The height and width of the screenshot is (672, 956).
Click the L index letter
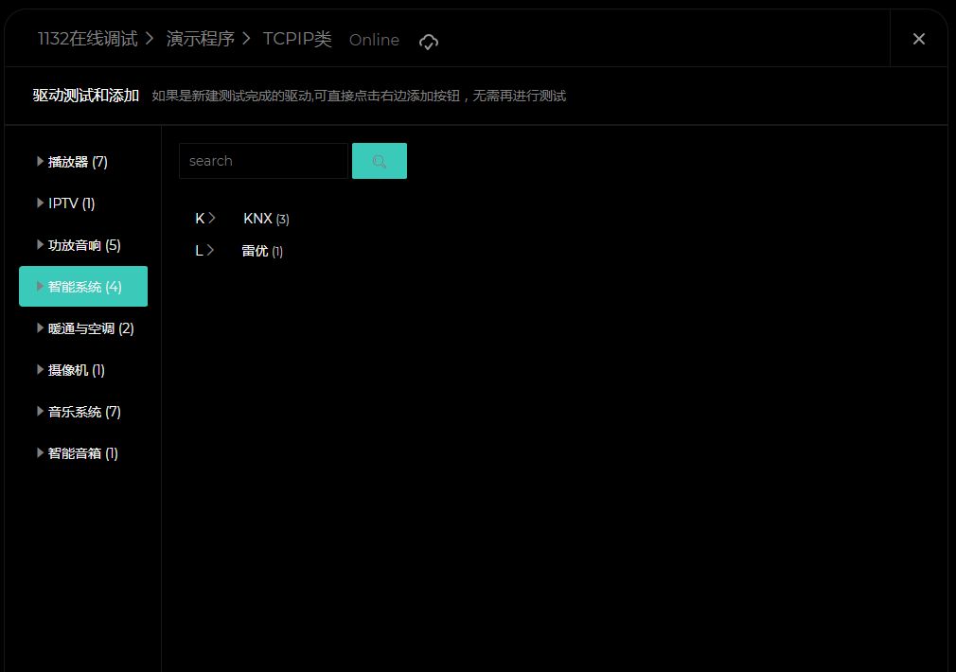pos(199,251)
